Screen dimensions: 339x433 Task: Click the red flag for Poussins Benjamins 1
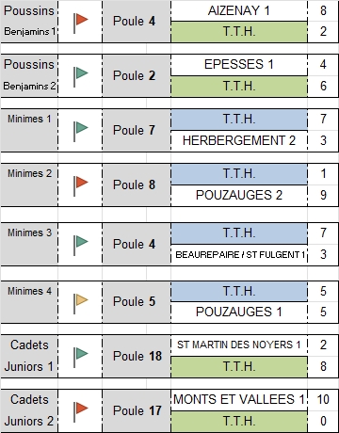(x=81, y=24)
